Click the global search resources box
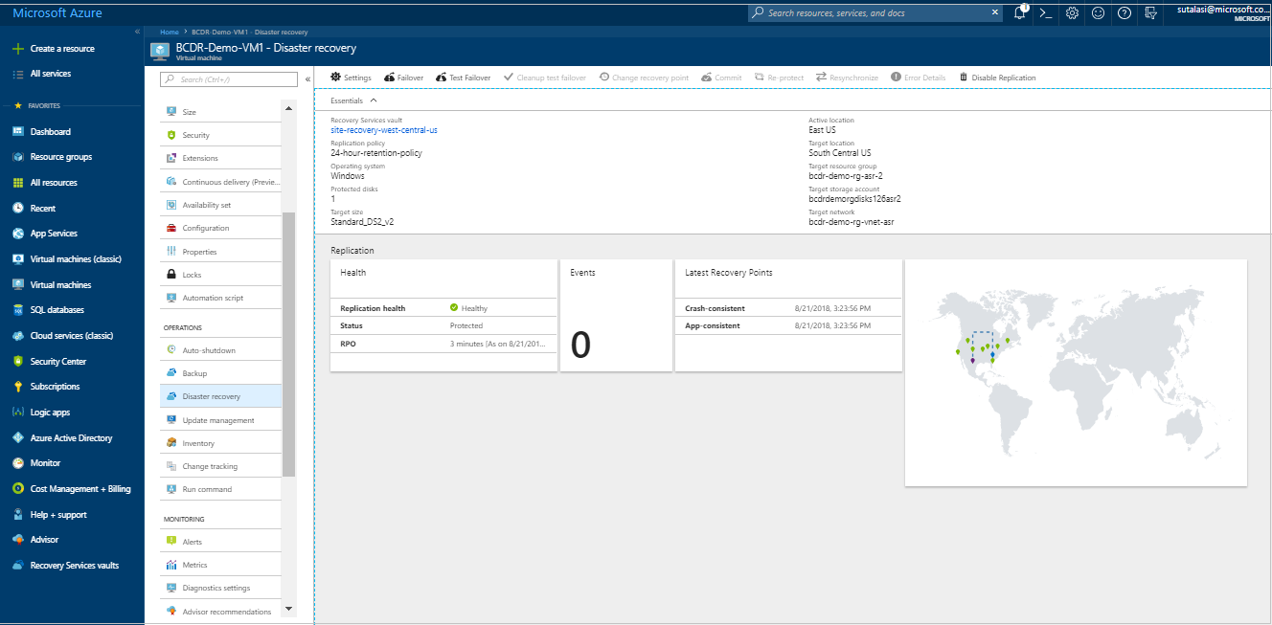 click(875, 13)
